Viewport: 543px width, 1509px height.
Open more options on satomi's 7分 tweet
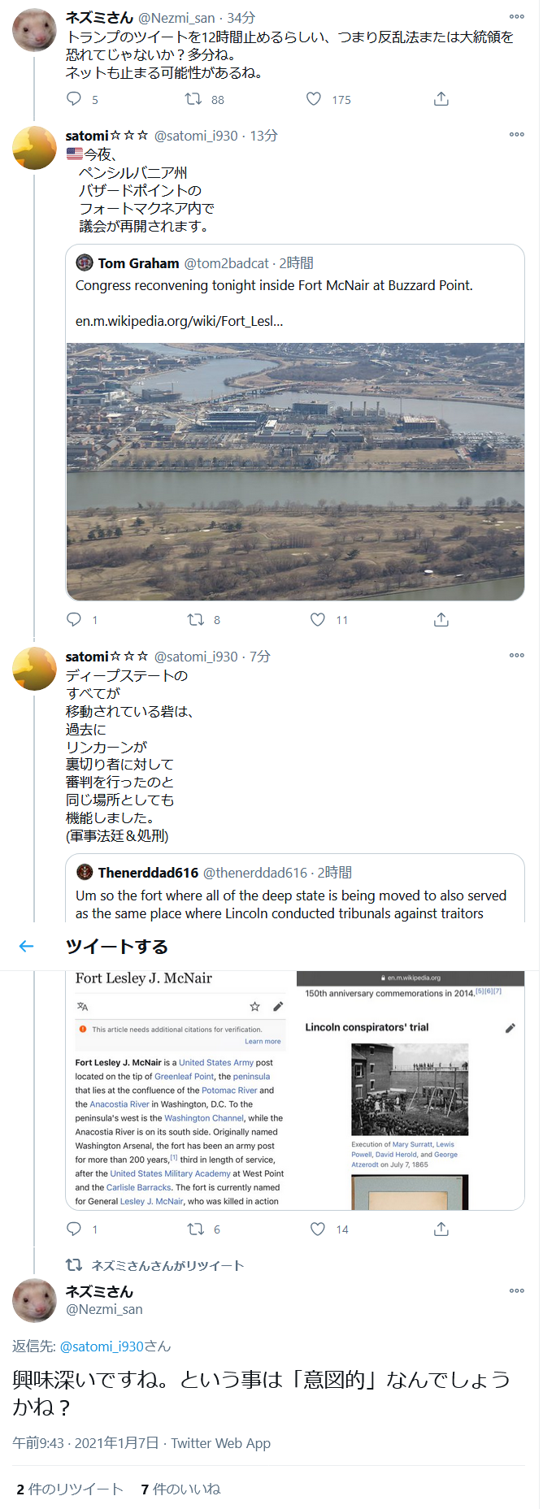[x=517, y=656]
